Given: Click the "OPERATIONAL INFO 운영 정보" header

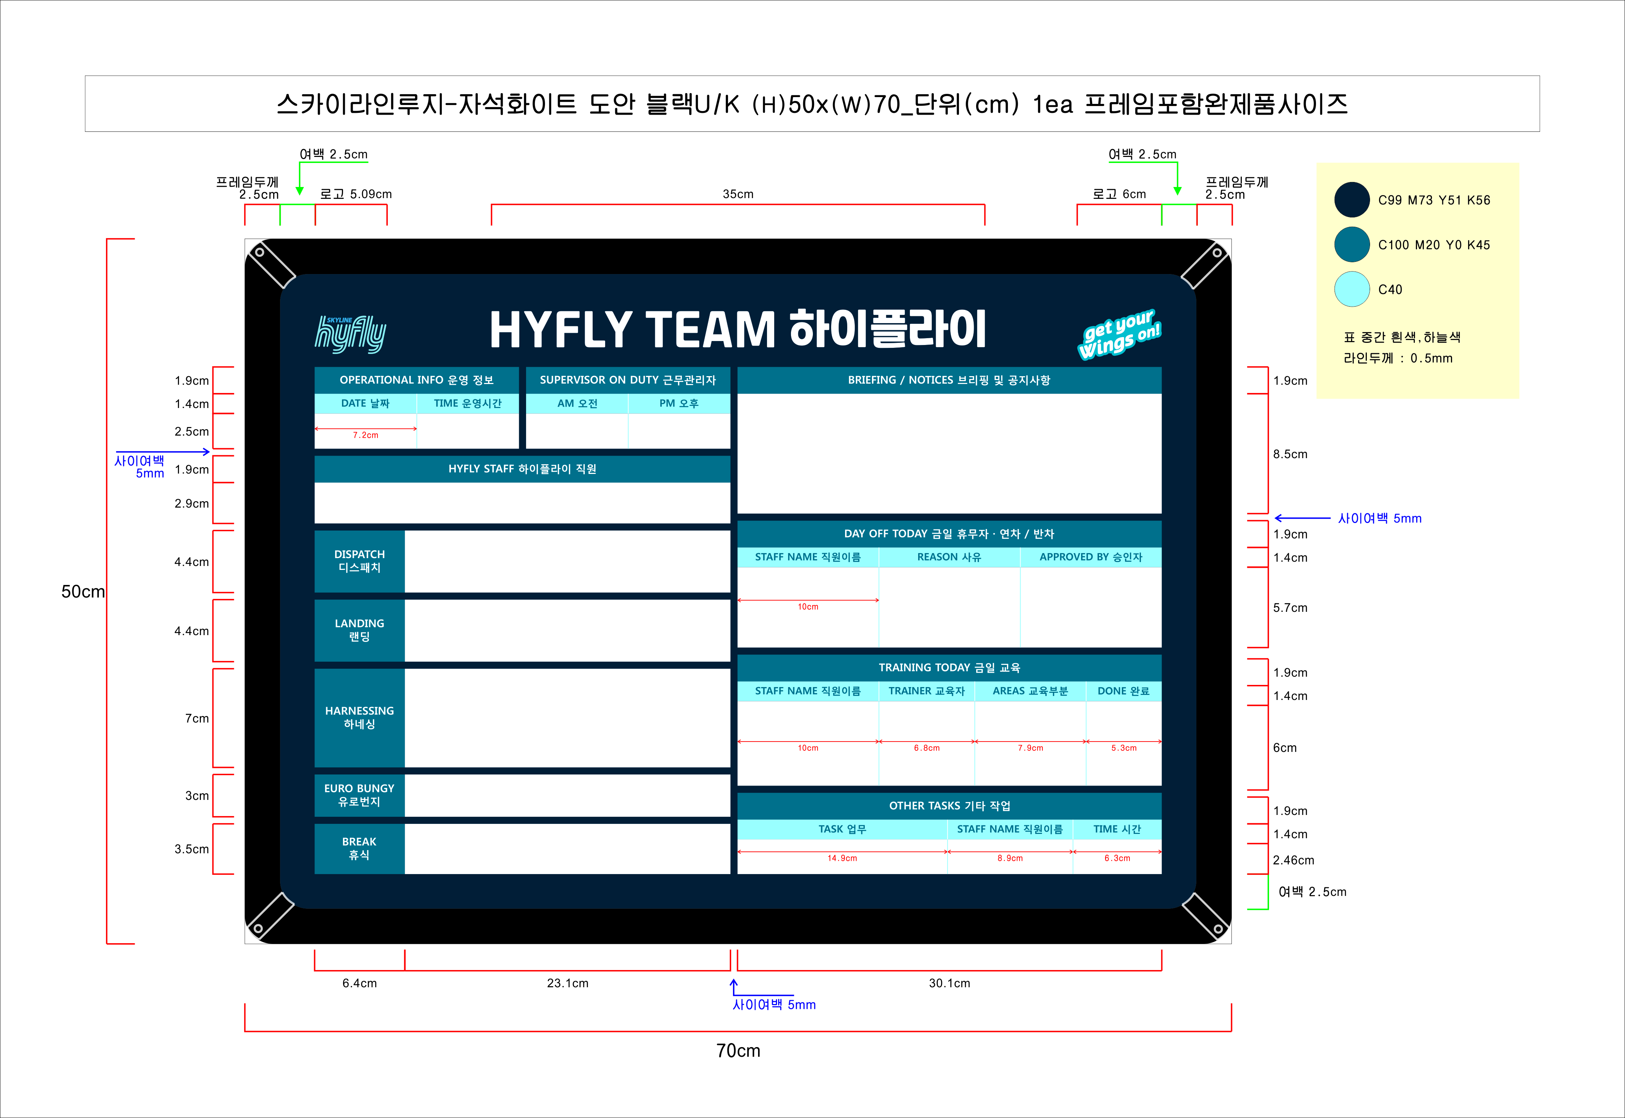Looking at the screenshot, I should [416, 380].
